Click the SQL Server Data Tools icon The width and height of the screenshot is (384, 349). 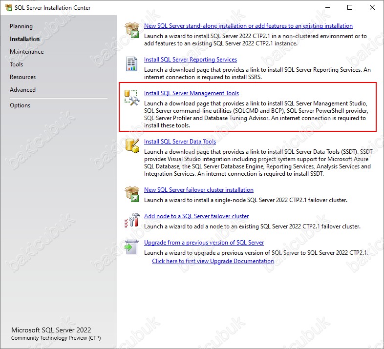click(x=132, y=146)
